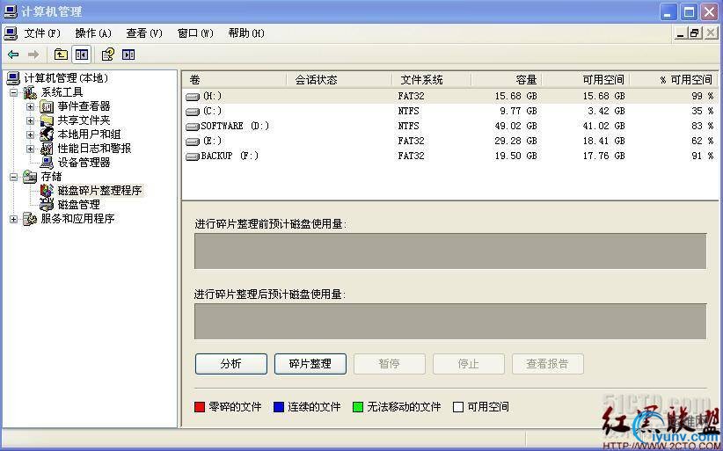723x451 pixels.
Task: Click the drive icon for (C:)
Action: (193, 112)
